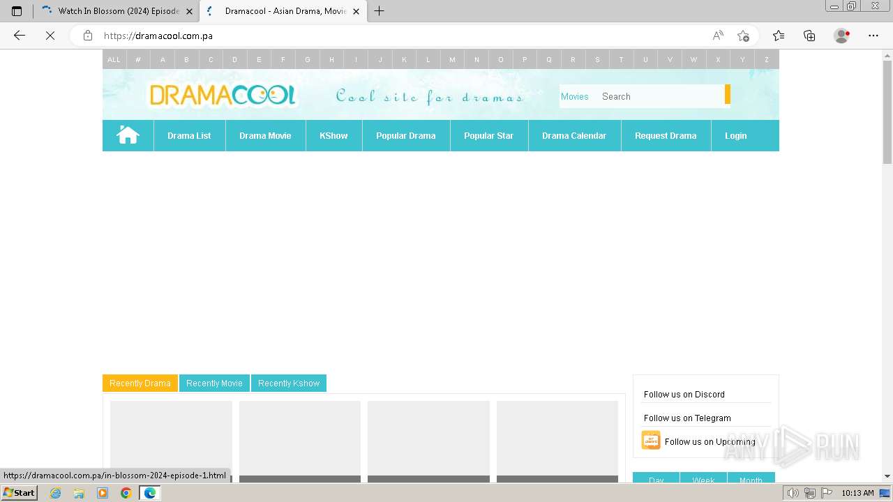Open the tab actions menu icon

click(17, 11)
